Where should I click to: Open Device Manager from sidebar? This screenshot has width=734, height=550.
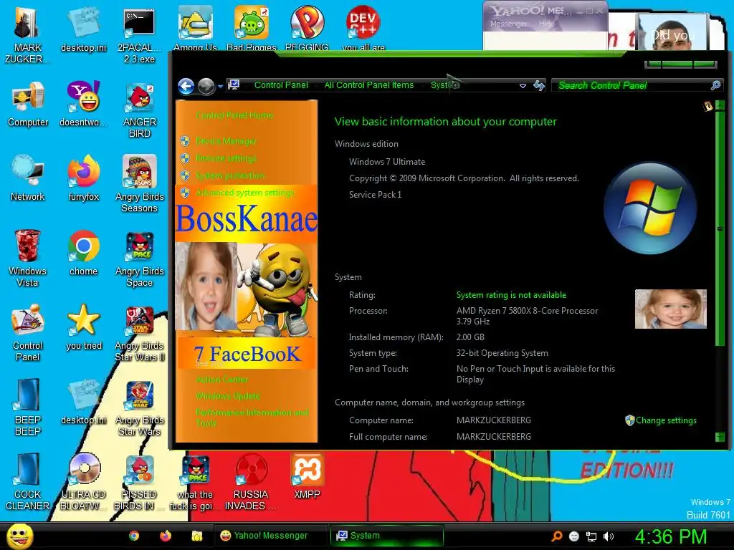point(226,141)
